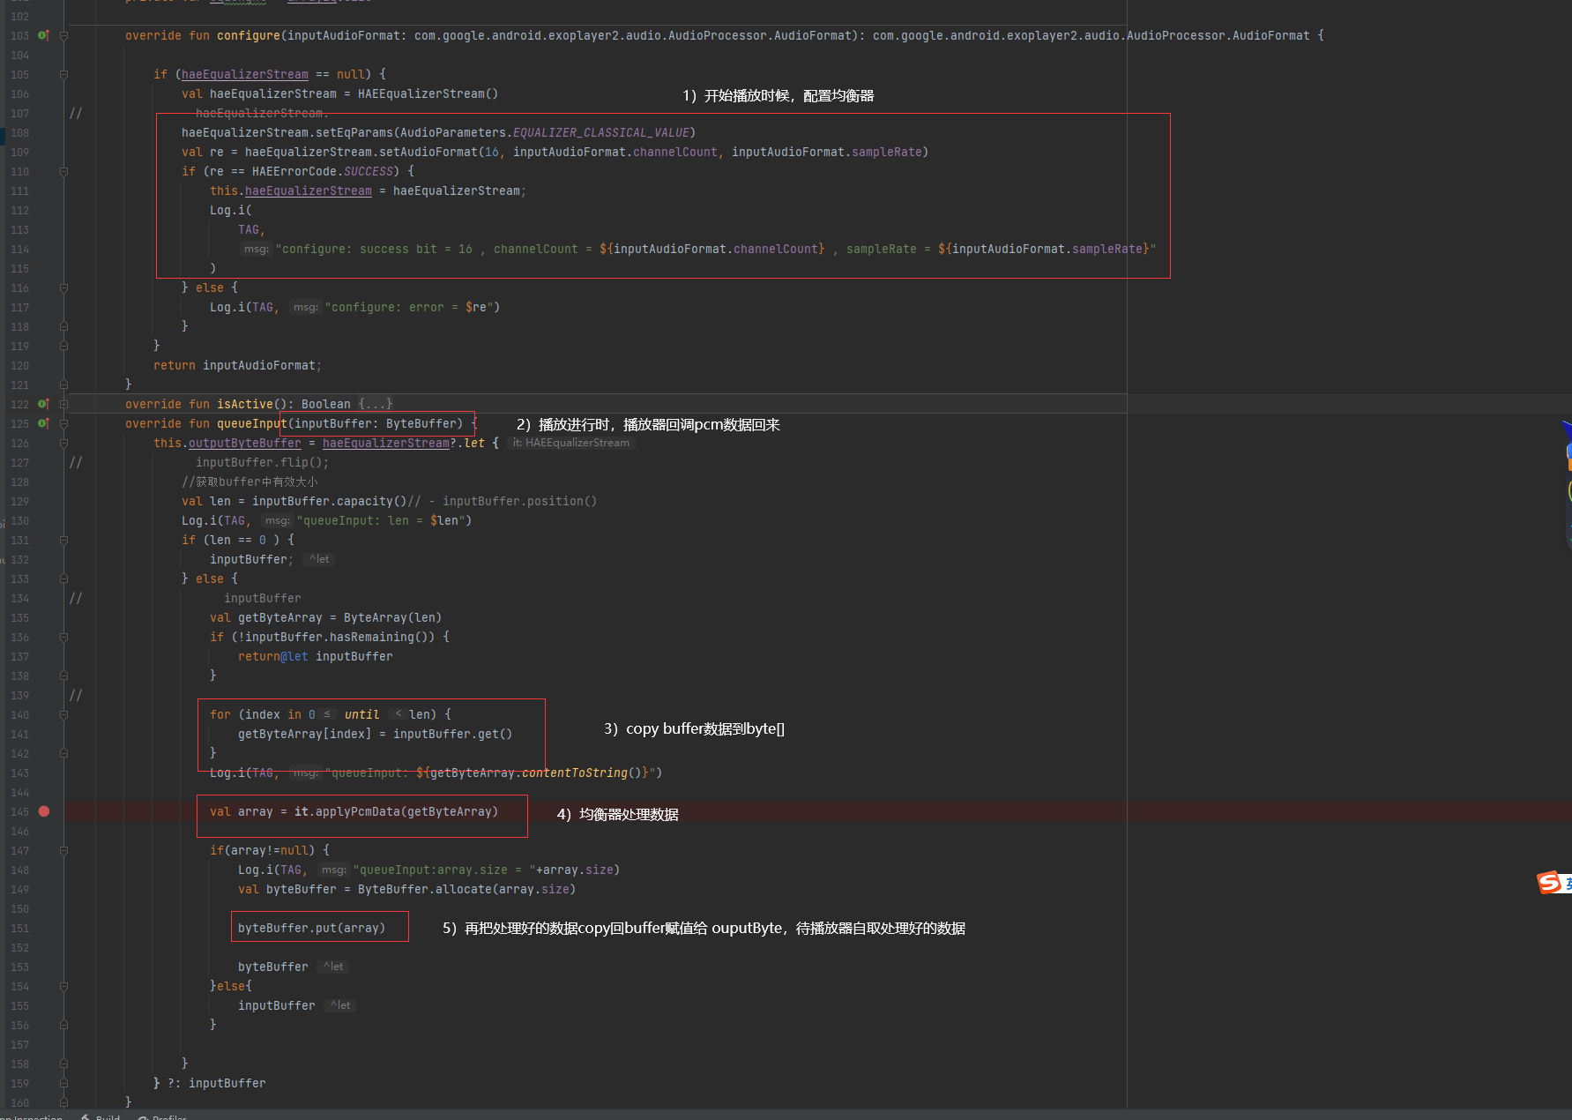Click the it: HAEEqualizerStream parameter hint chip
The image size is (1572, 1120).
[571, 443]
